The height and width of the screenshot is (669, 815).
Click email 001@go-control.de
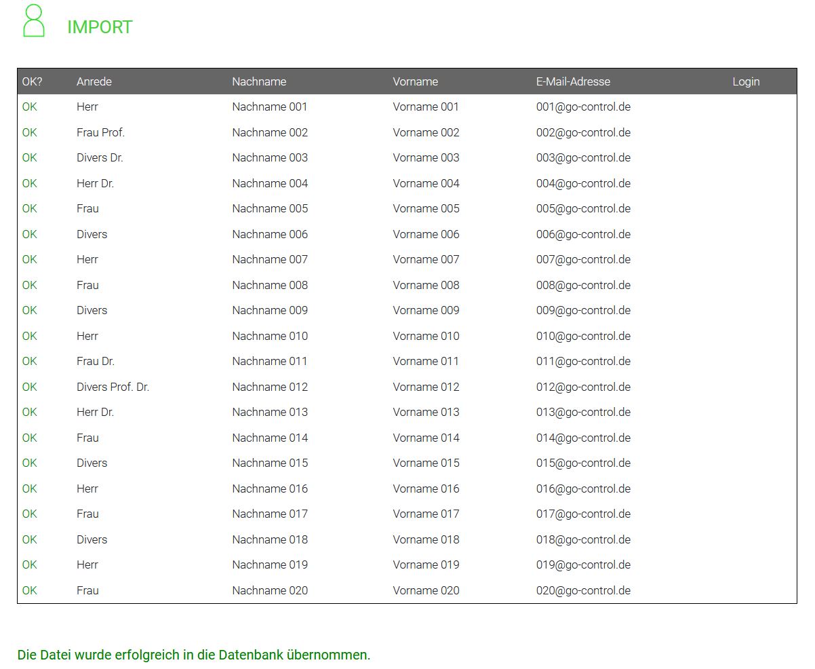[x=583, y=107]
